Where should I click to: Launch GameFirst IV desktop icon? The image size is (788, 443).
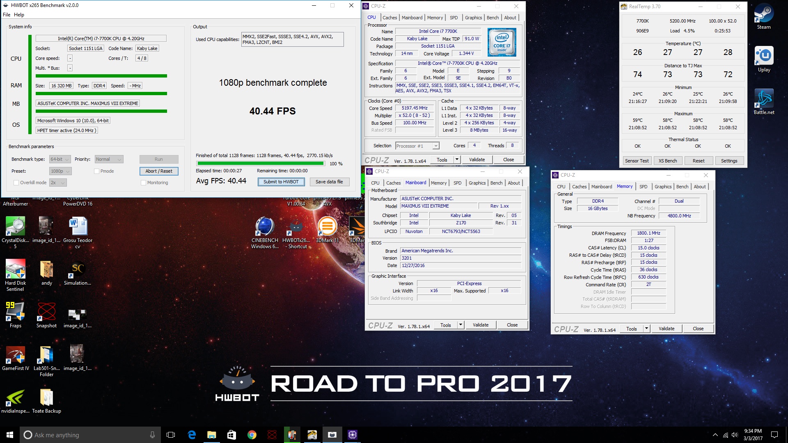[15, 358]
